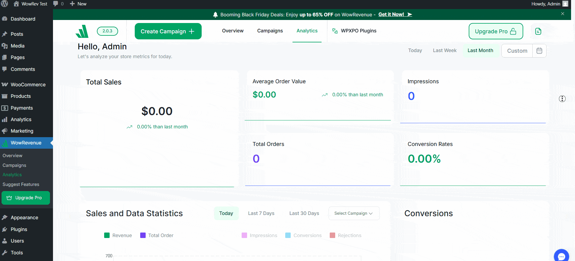Click the Users person icon
The height and width of the screenshot is (261, 575).
[x=5, y=241]
